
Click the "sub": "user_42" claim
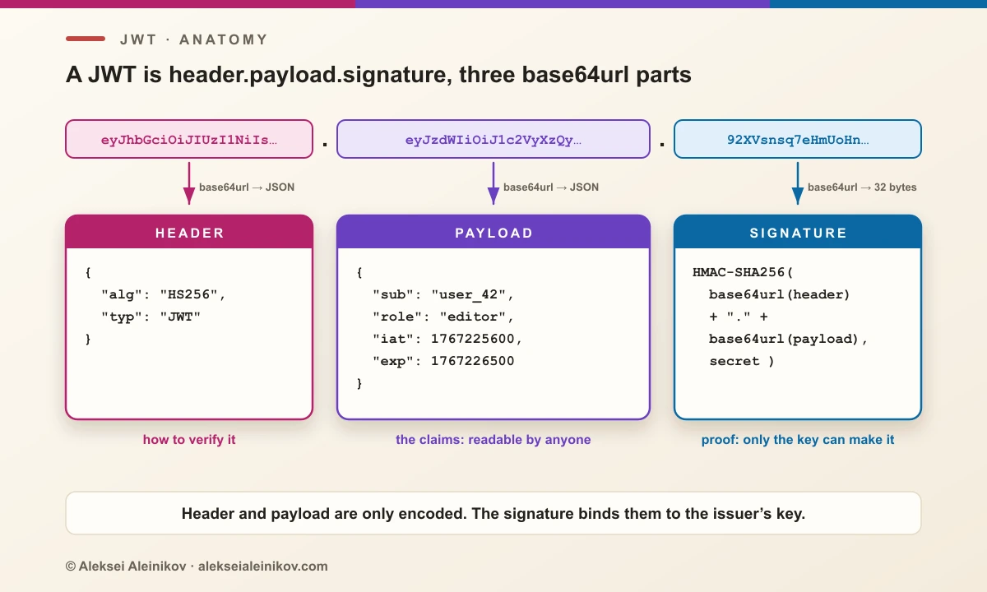click(x=443, y=294)
